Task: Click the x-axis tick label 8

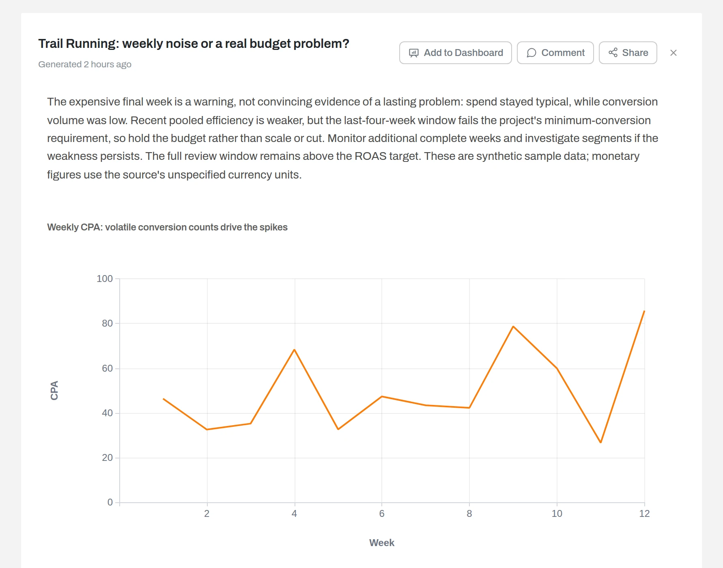Action: (x=469, y=514)
